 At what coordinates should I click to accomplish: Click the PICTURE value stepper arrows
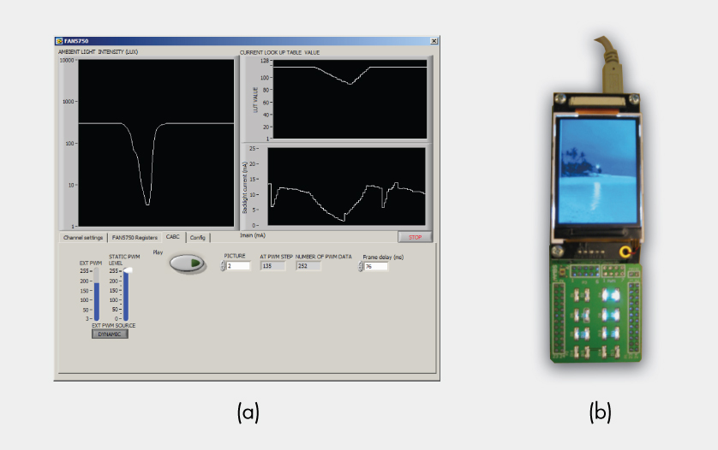(223, 266)
